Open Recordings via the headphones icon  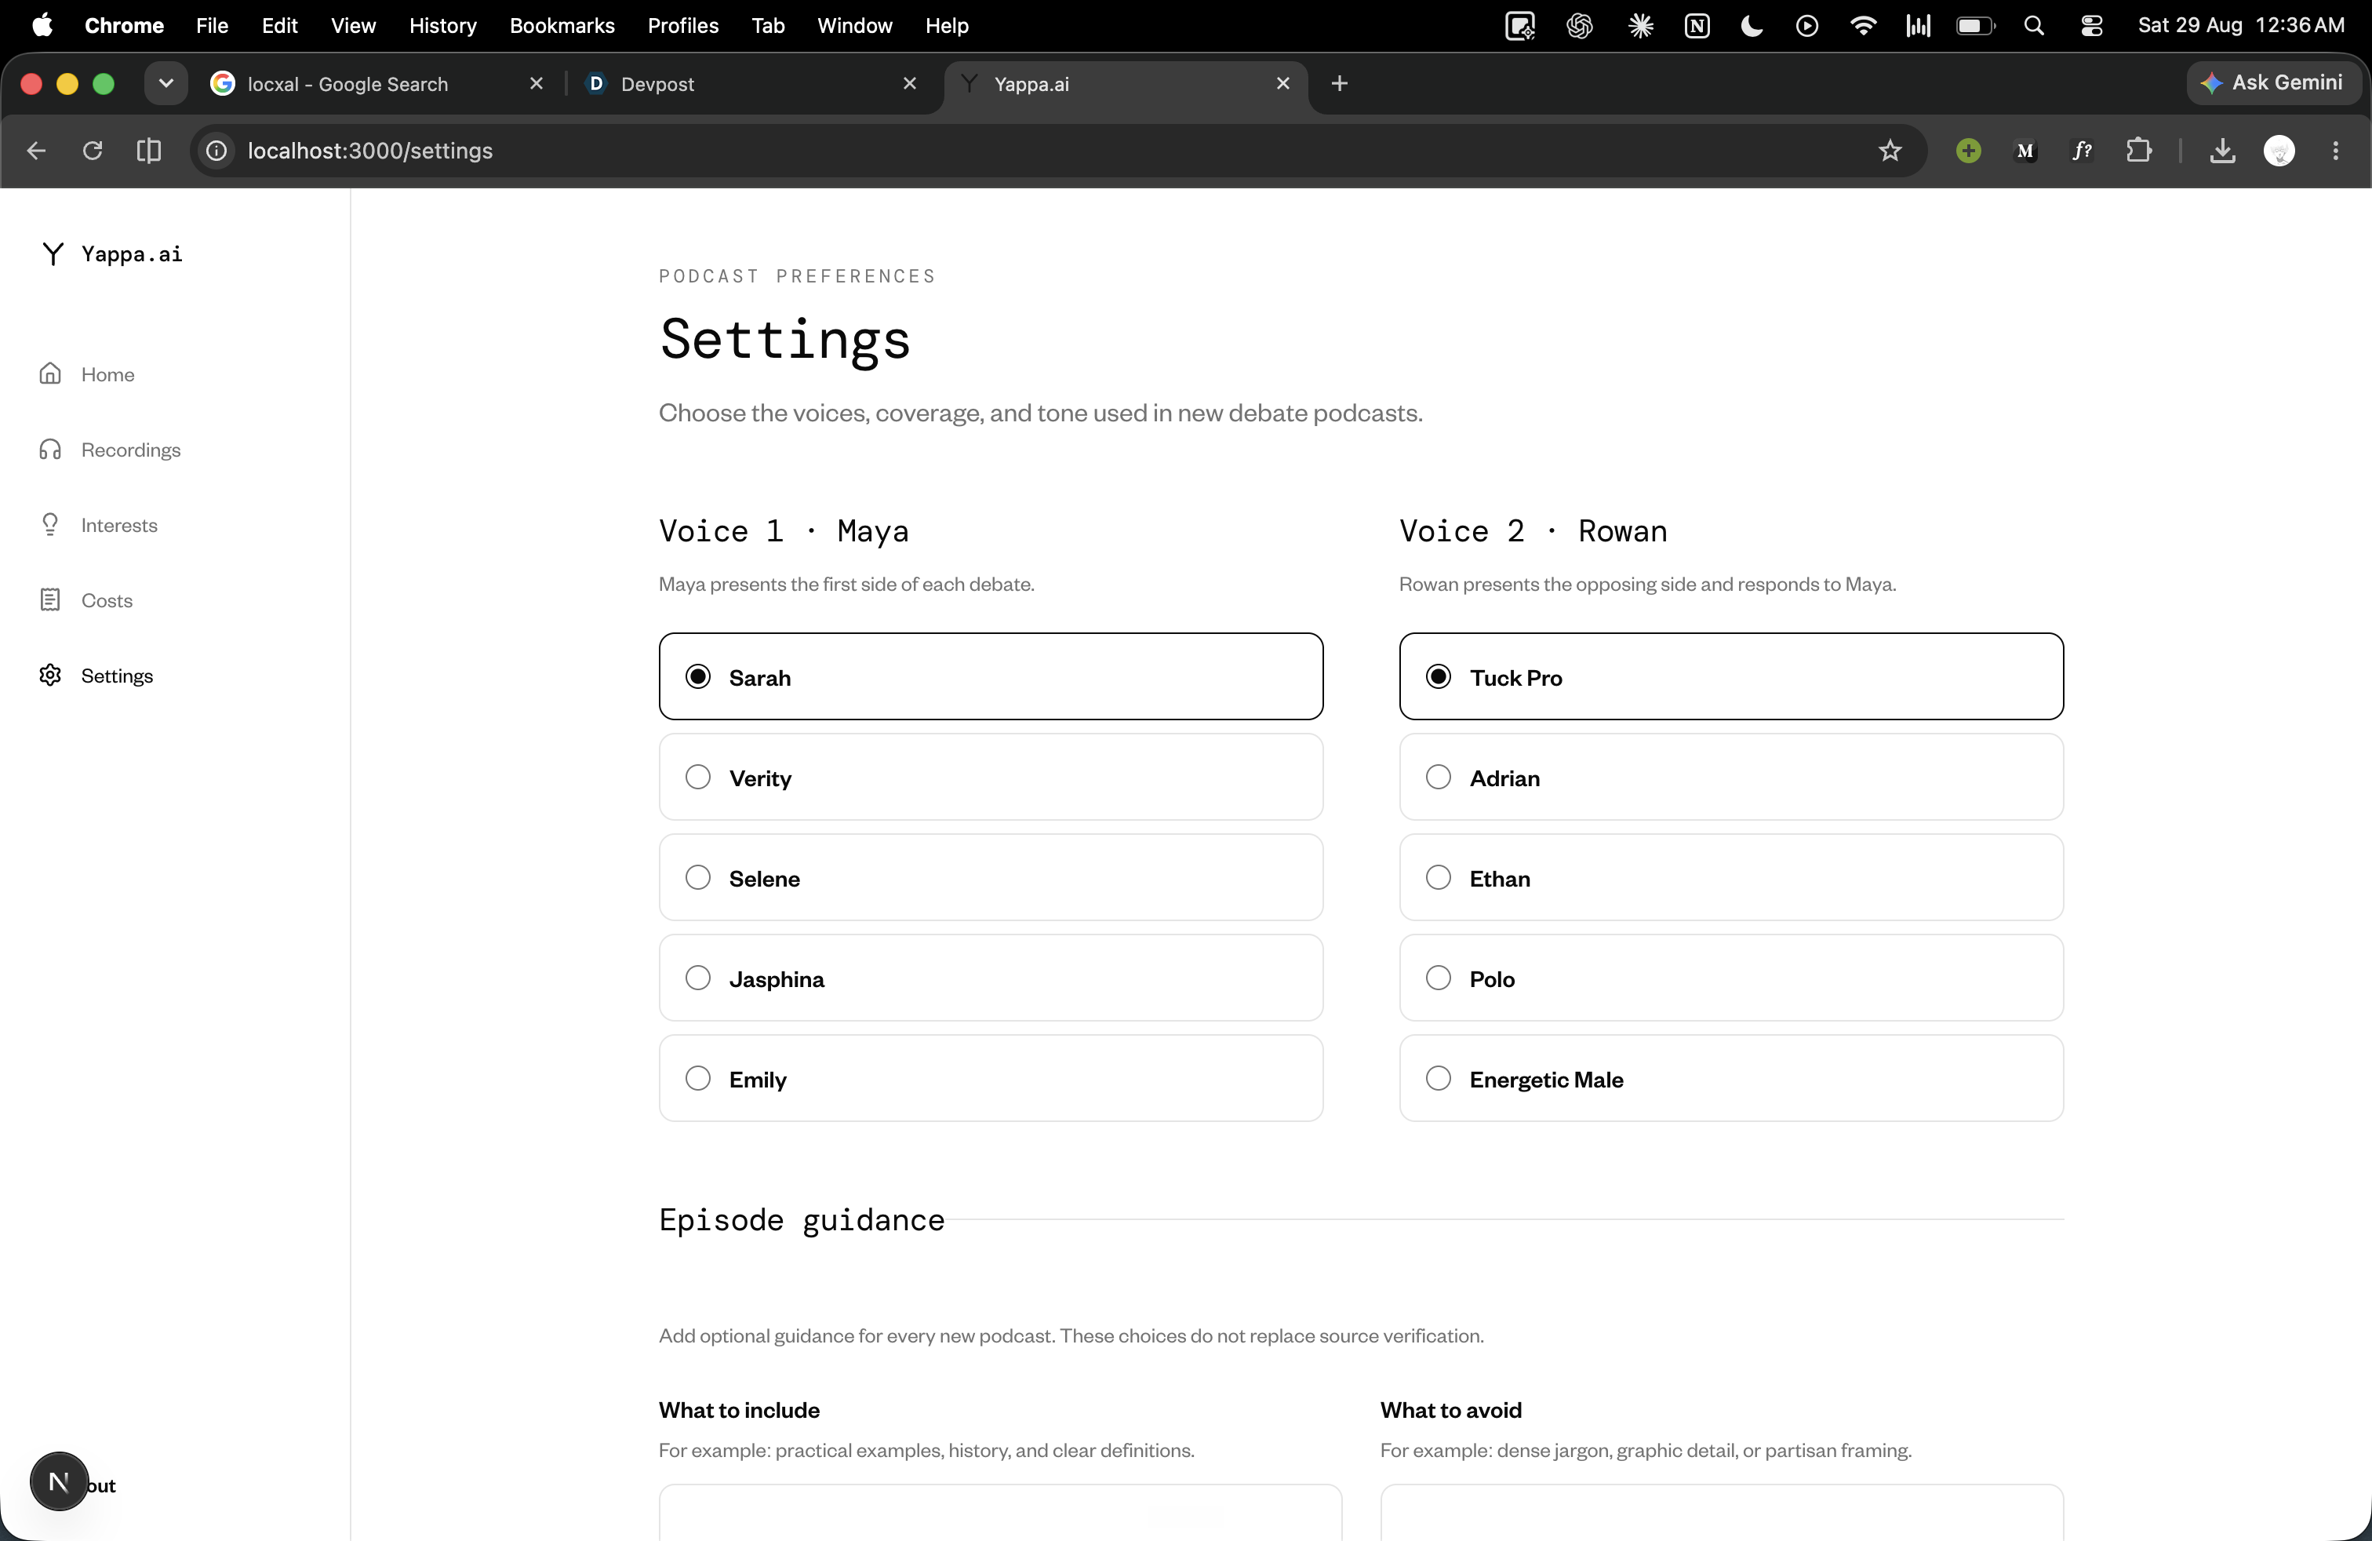(x=50, y=450)
